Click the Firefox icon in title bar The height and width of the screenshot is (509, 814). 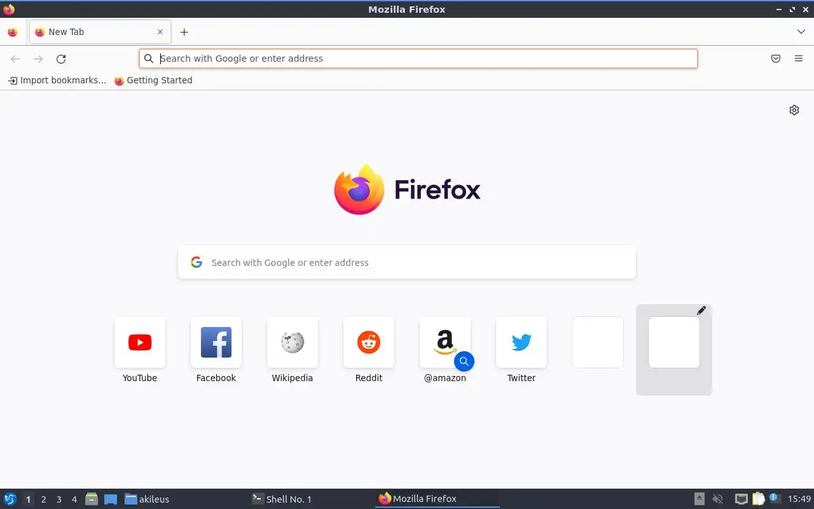[9, 9]
